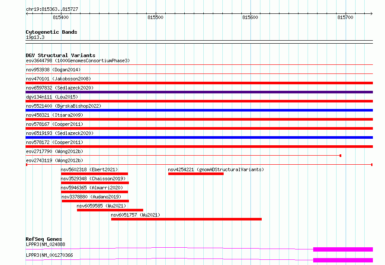Open the nsv6051757 Wu2021 variant bar
The height and width of the screenshot is (265, 385).
coord(186,219)
